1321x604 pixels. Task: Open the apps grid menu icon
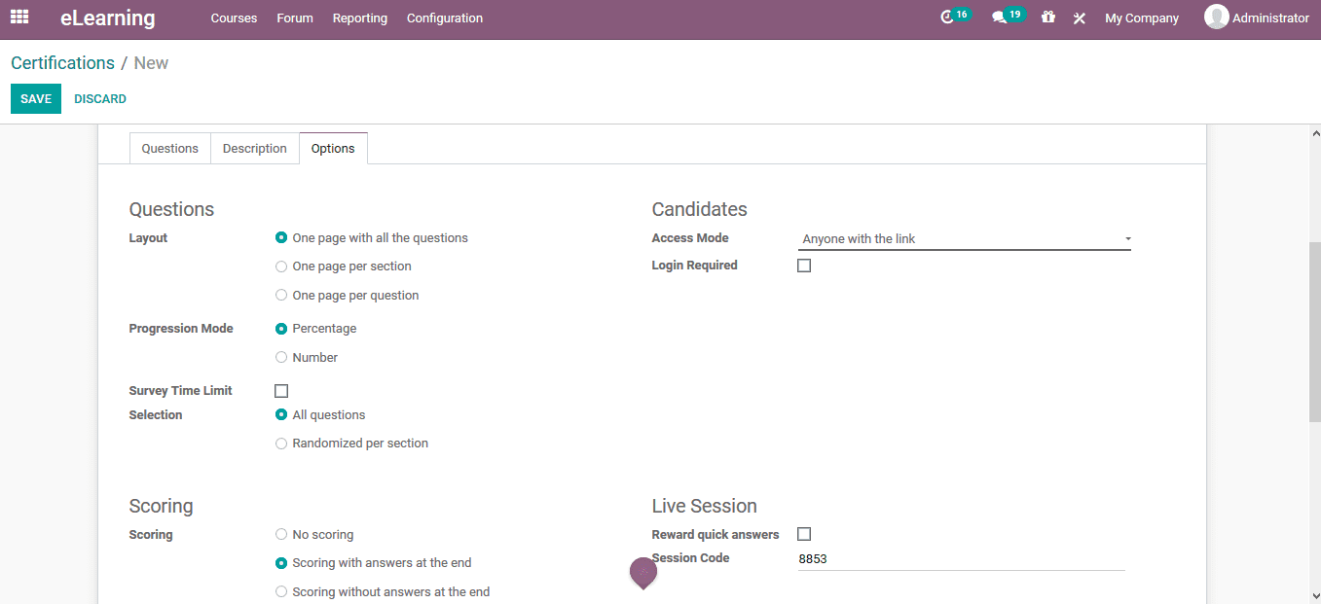[x=19, y=18]
